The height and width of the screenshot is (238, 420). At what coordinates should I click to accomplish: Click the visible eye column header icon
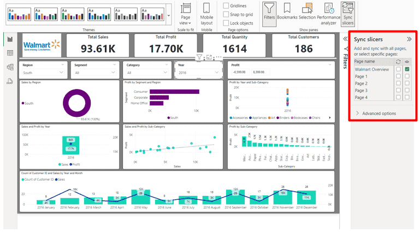pos(407,62)
